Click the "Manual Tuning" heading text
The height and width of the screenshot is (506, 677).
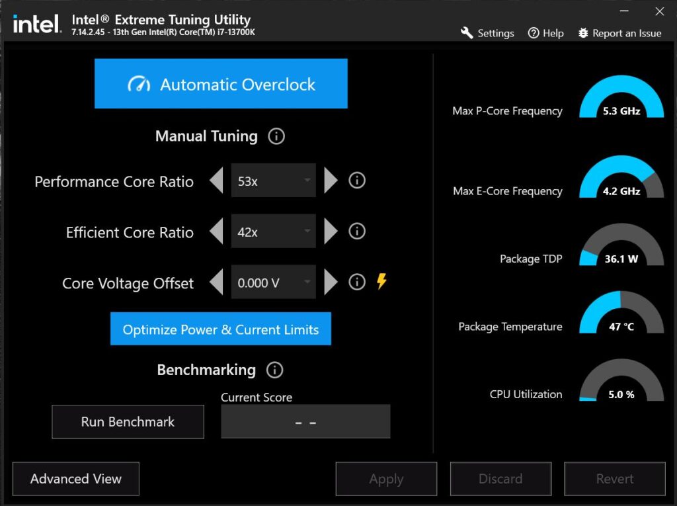[x=206, y=136]
